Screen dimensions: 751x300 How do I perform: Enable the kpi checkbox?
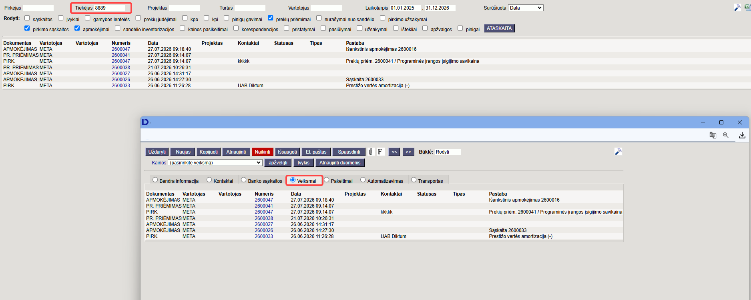(207, 18)
